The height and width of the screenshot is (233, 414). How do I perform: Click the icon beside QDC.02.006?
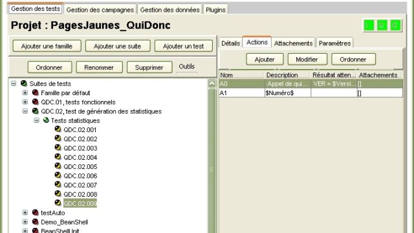coord(58,175)
